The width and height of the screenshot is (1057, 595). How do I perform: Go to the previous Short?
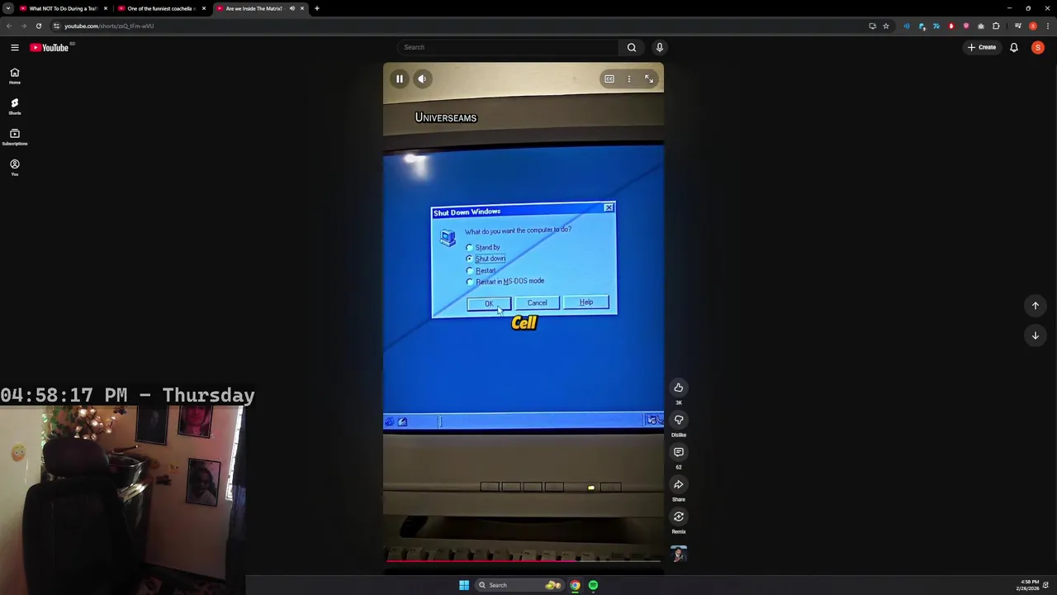point(1035,306)
